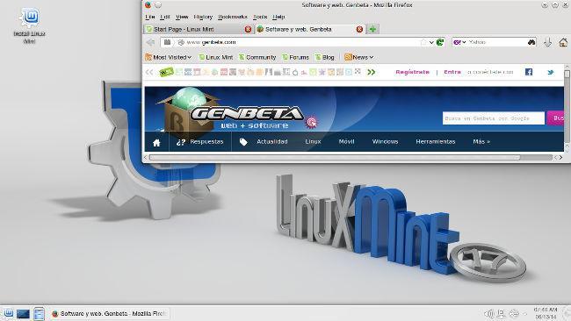571x321 pixels.
Task: Open Genbeta Twitter bird icon
Action: coord(551,72)
